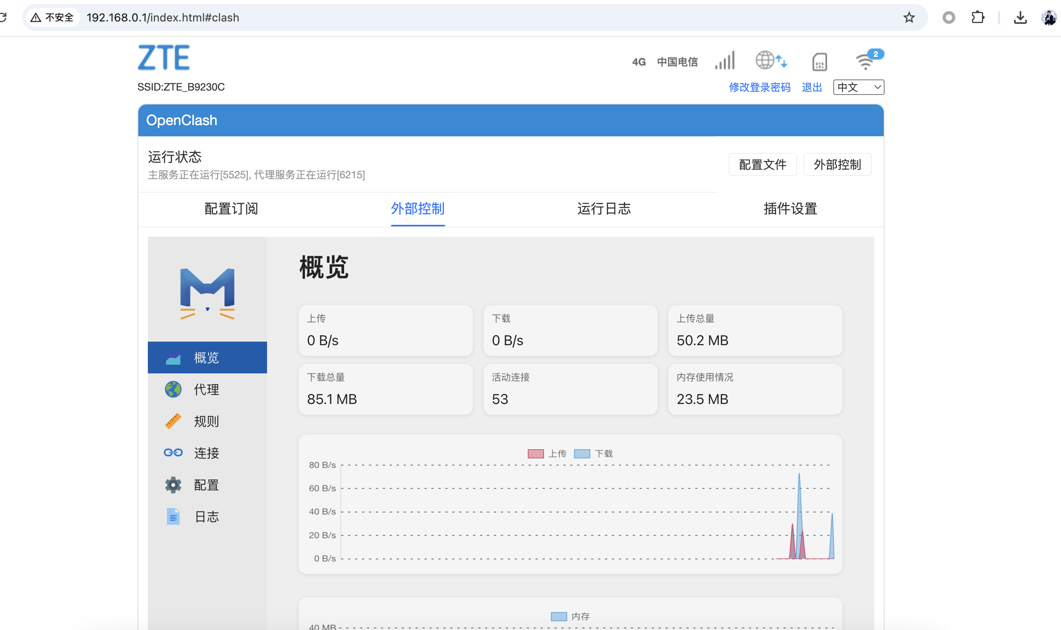Click the browser profile avatar
This screenshot has width=1061, height=630.
[x=1049, y=17]
